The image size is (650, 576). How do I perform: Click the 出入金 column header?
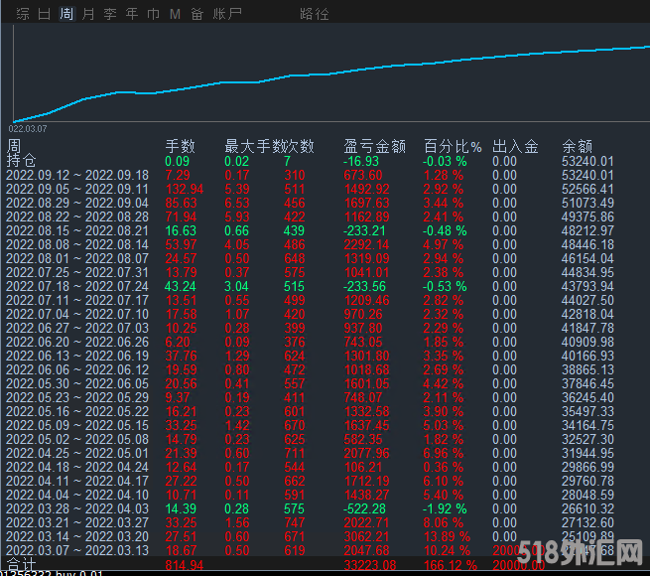515,146
